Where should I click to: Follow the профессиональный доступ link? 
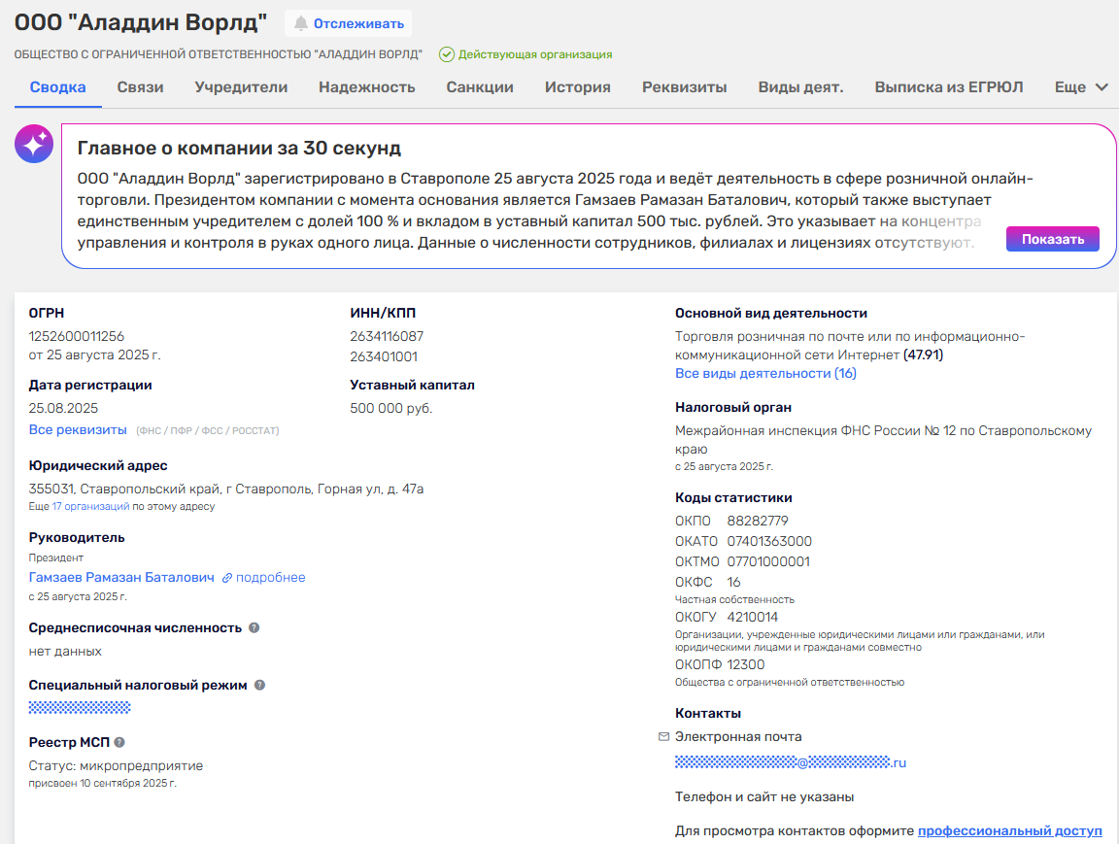[x=1009, y=831]
